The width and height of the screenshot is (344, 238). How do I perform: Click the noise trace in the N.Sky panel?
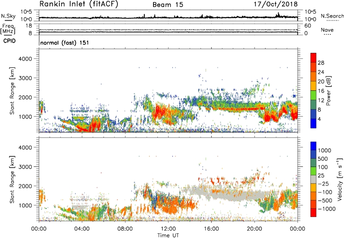click(168, 17)
